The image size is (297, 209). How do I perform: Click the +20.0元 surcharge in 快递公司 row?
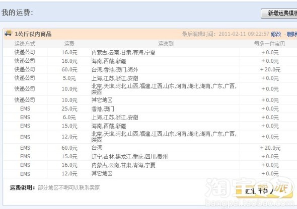[x=270, y=69]
